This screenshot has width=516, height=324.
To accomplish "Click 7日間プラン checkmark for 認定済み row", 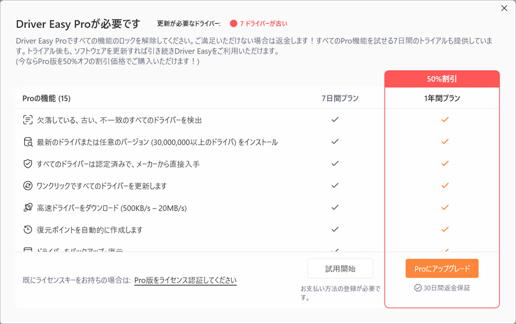I will (x=335, y=163).
